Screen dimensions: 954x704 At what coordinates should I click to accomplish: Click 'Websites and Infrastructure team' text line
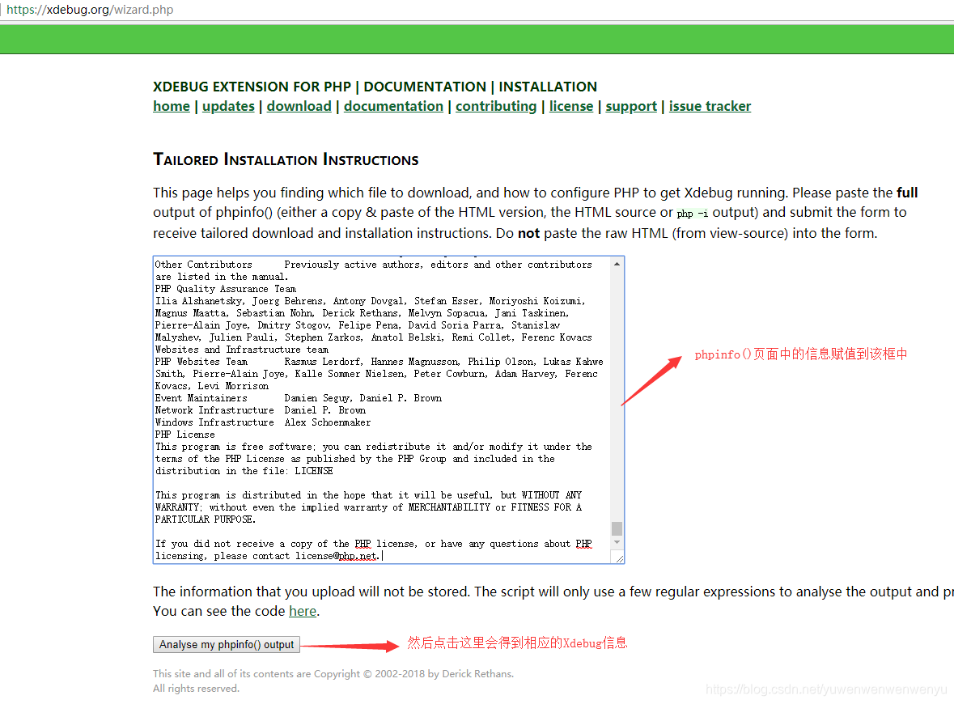242,350
